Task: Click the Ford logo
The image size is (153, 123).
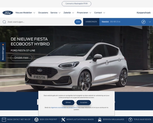Action: [8, 13]
